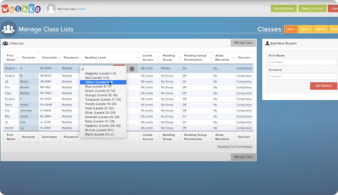
Task: Click Switch to School button
Action: coord(312,8)
